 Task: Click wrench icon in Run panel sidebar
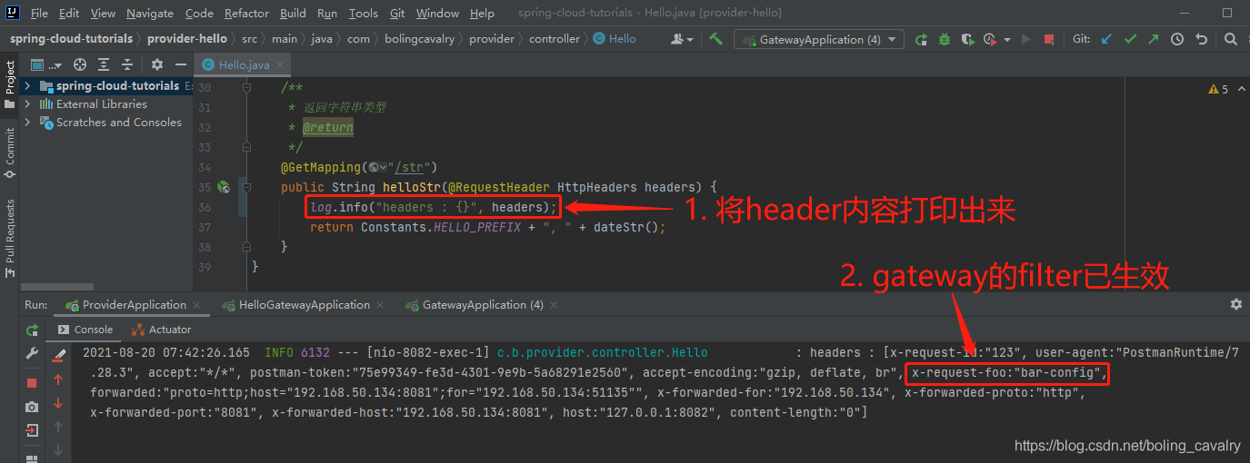point(32,354)
